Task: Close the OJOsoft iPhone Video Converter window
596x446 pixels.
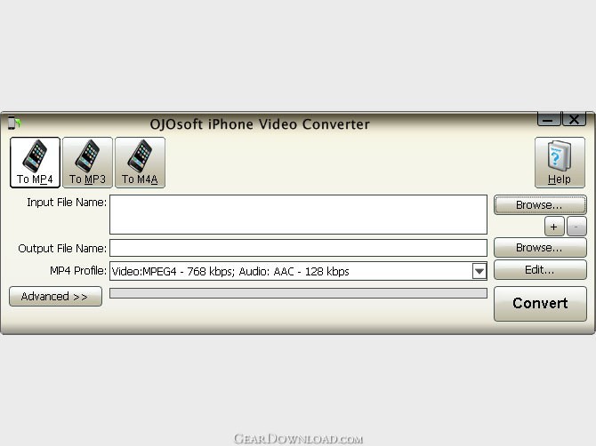Action: pyautogui.click(x=574, y=120)
